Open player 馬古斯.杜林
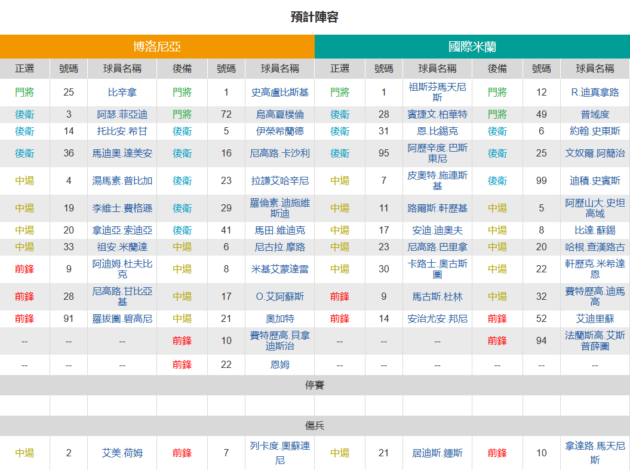The width and height of the screenshot is (630, 470). pyautogui.click(x=437, y=297)
